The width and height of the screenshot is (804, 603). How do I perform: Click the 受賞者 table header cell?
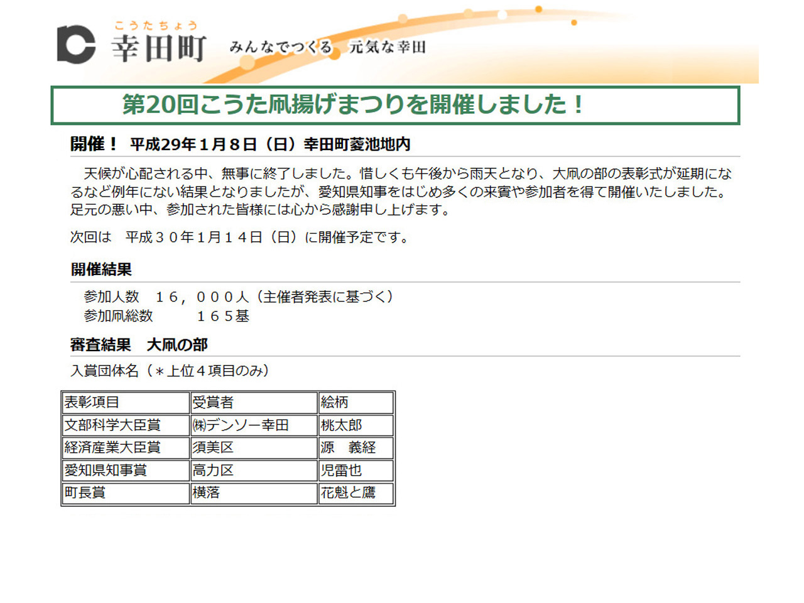point(253,403)
